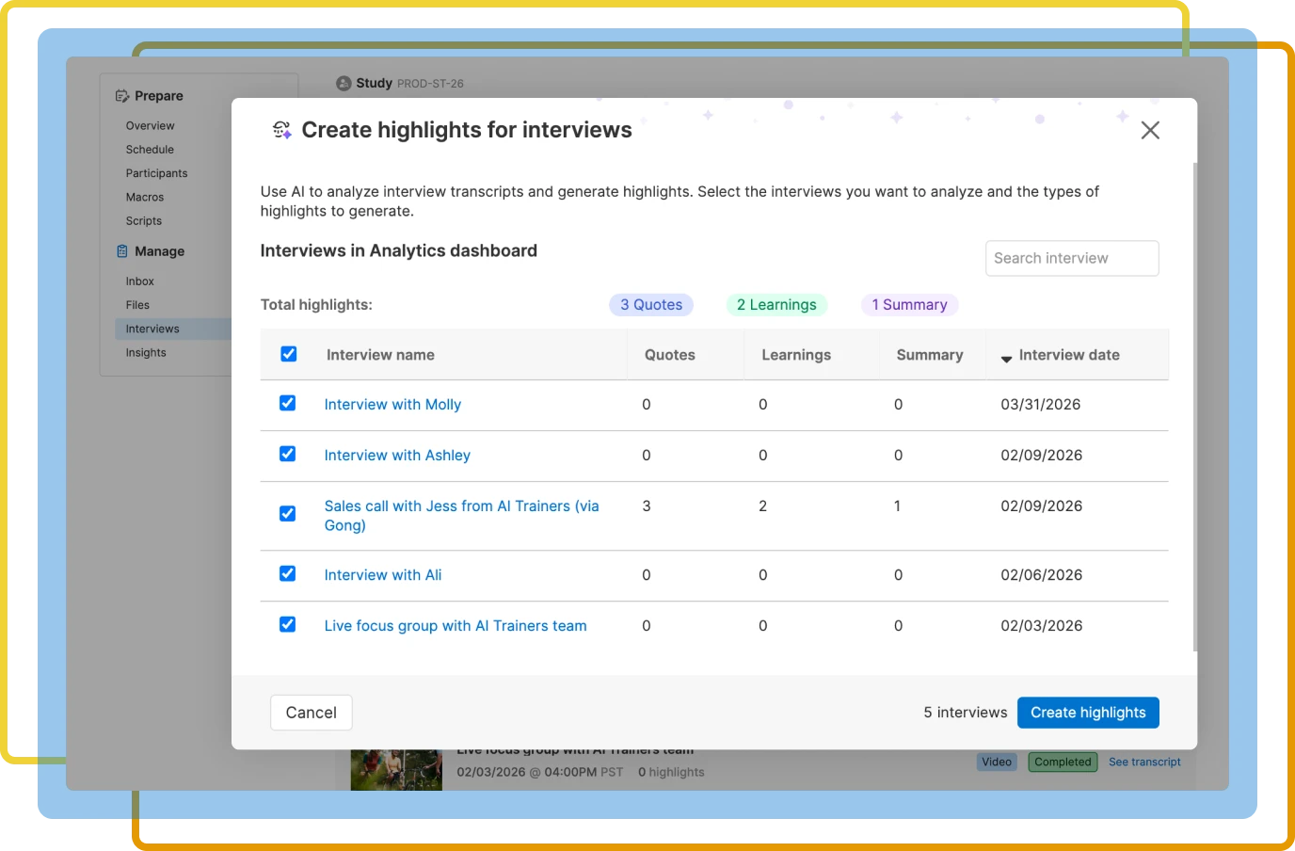Uncheck the Sales call with Jess interview
Image resolution: width=1295 pixels, height=851 pixels.
288,513
